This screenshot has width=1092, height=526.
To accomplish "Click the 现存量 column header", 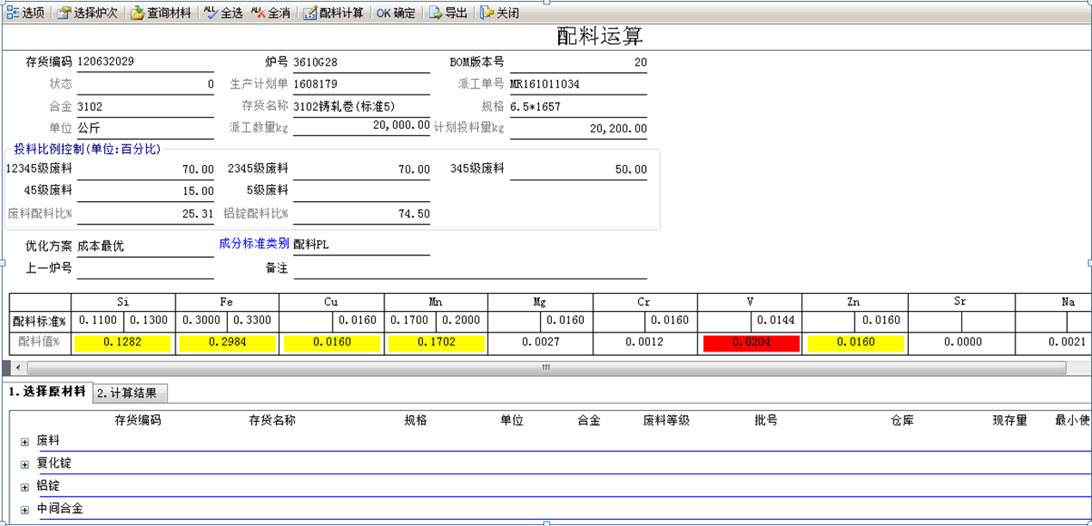I will point(1009,420).
